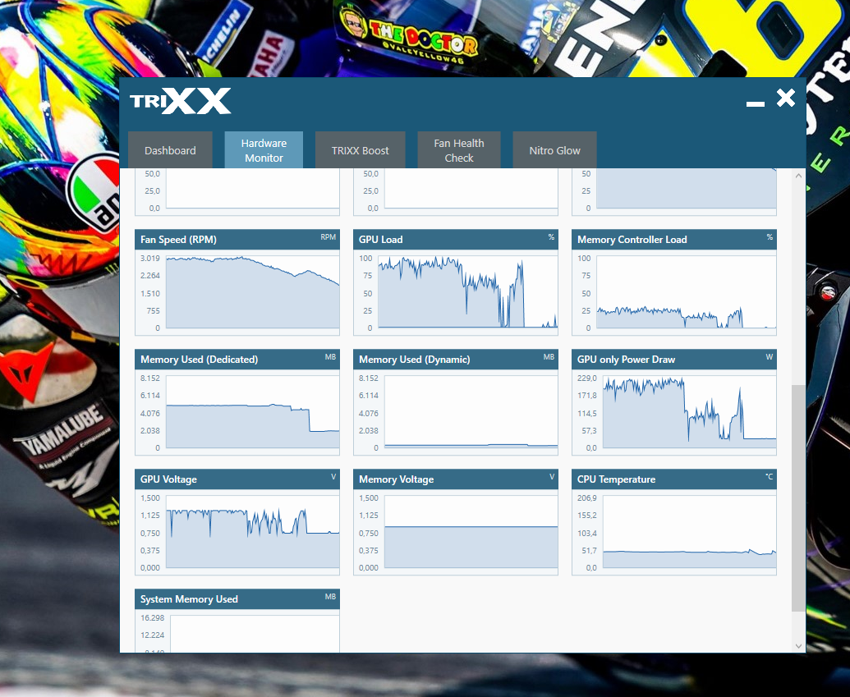Click the Memory Controller Load header

point(673,240)
